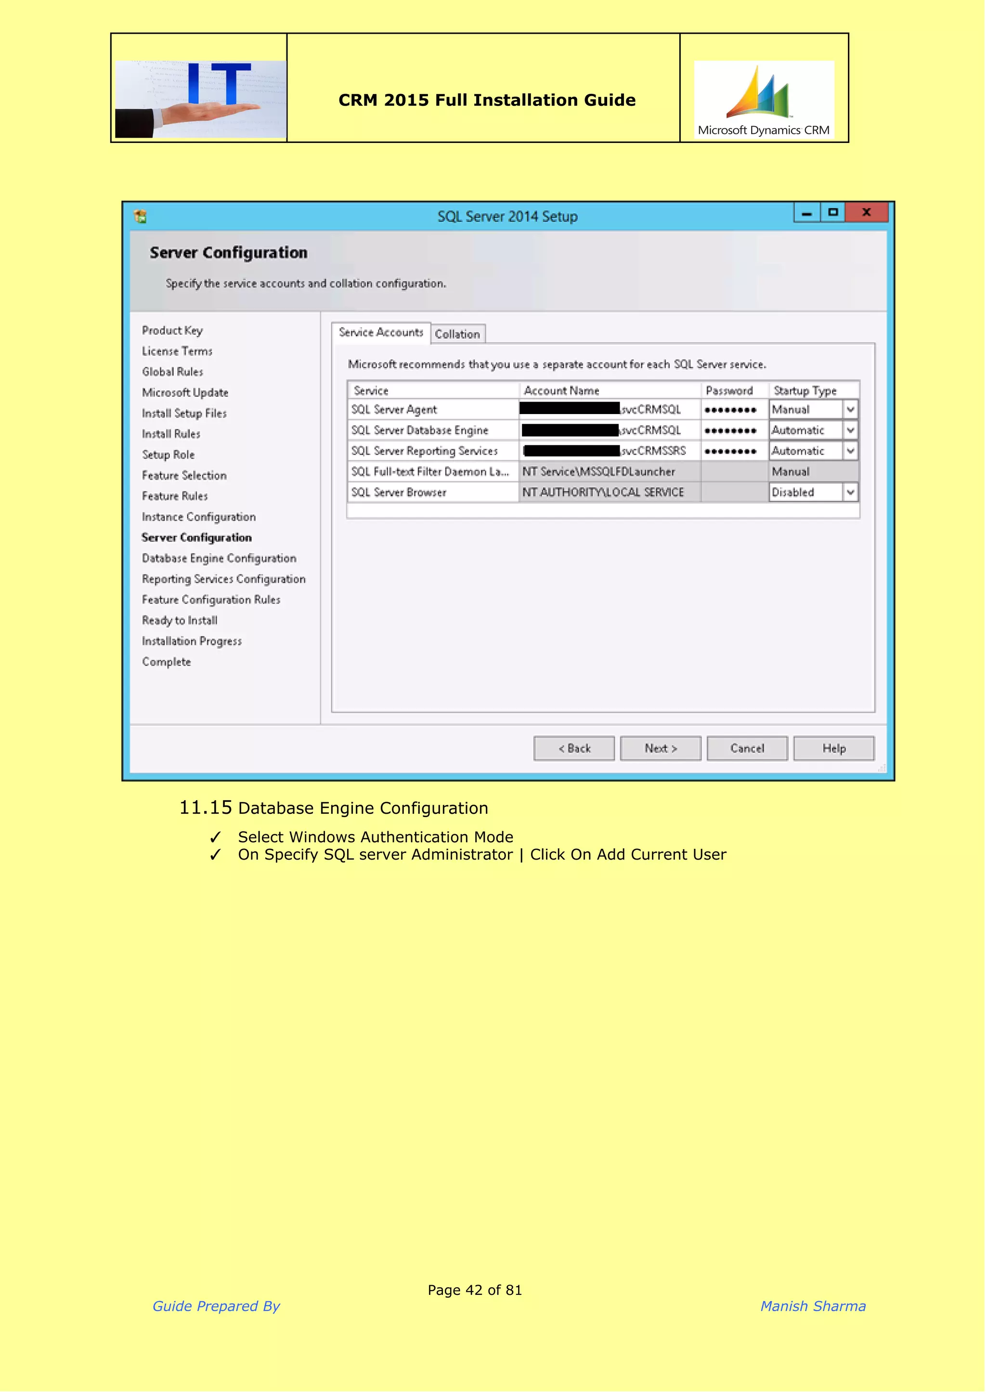Click the SQL Server Agent password field
The height and width of the screenshot is (1394, 986).
[x=735, y=410]
